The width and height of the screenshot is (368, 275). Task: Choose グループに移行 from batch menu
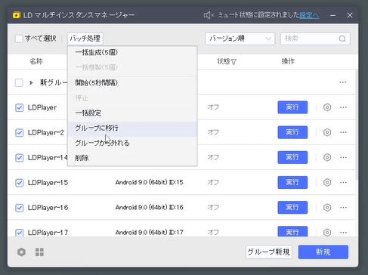click(x=132, y=128)
